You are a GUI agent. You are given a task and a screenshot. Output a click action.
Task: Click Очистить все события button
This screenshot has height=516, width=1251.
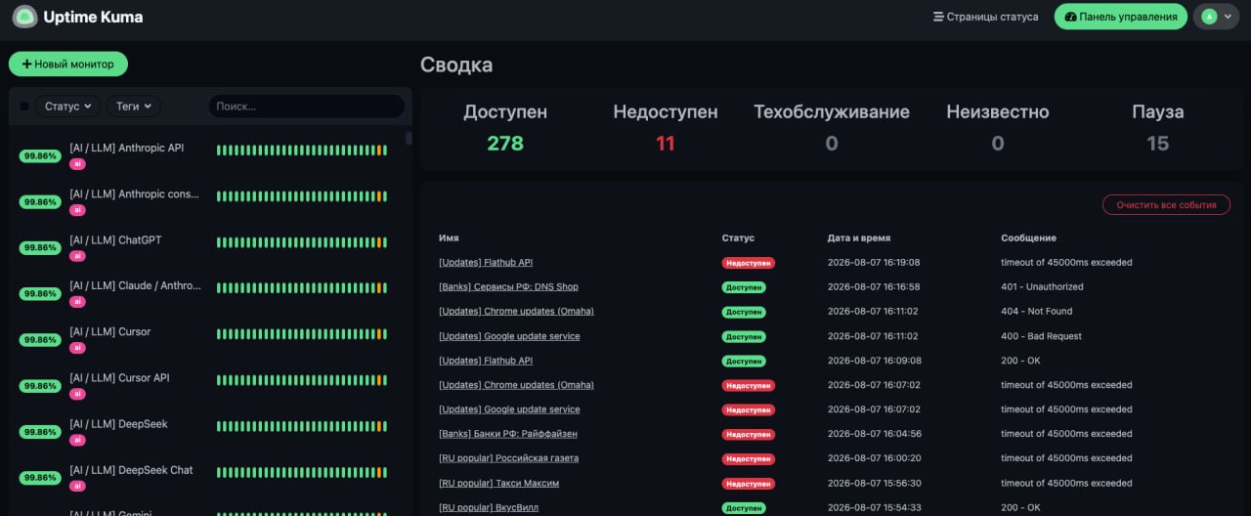click(x=1166, y=204)
